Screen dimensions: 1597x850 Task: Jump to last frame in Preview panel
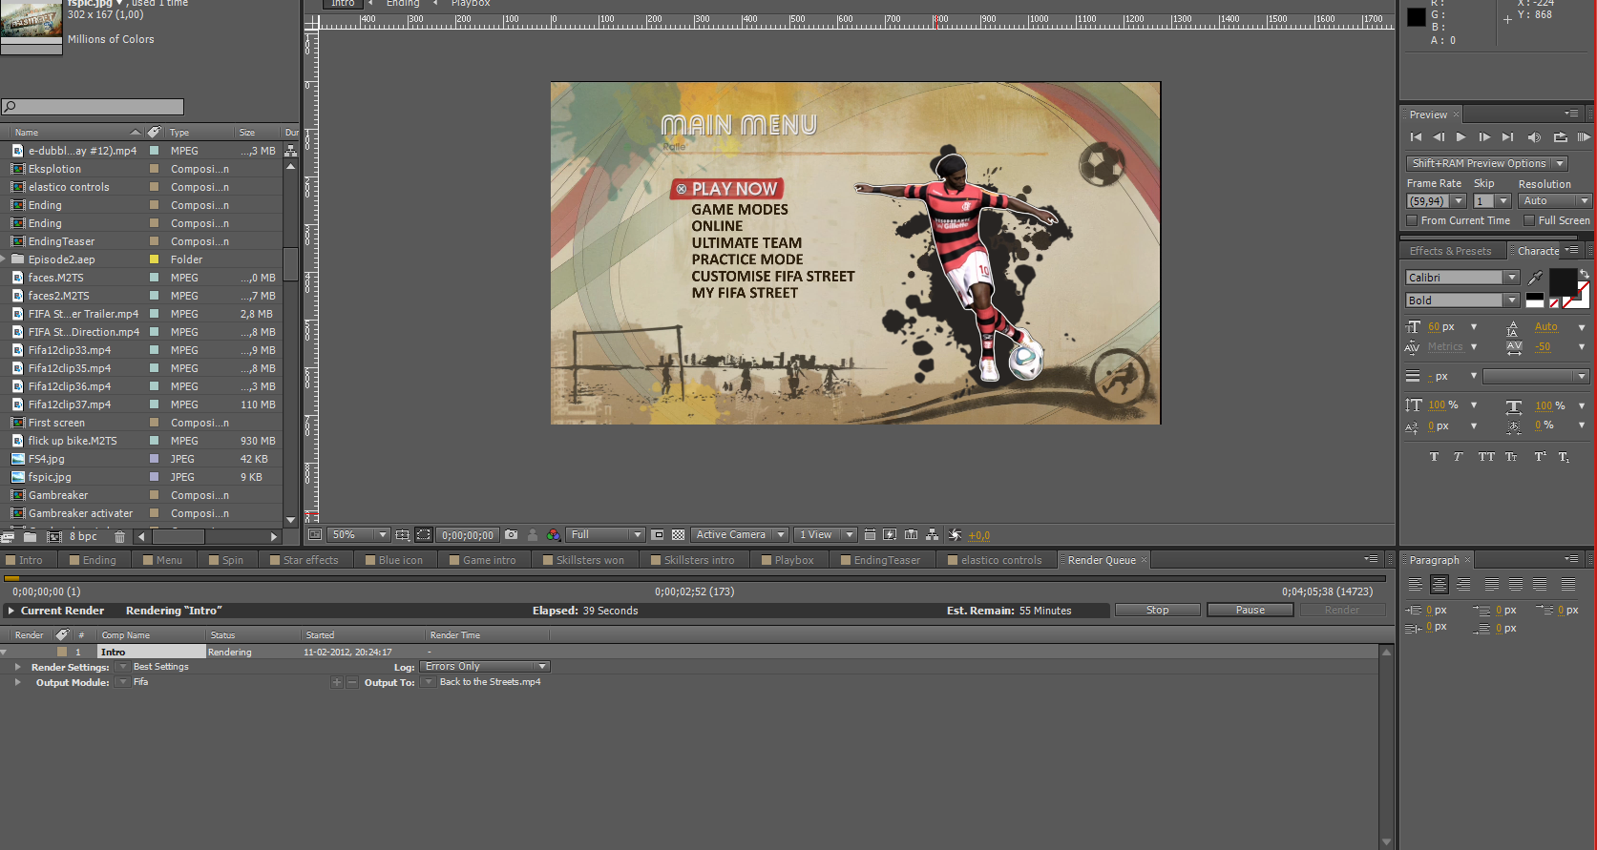[1508, 137]
